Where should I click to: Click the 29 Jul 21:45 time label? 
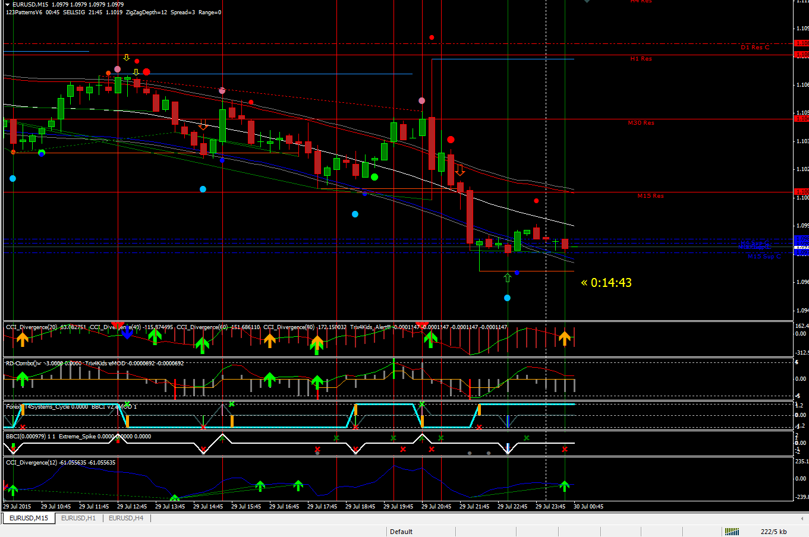pos(474,507)
